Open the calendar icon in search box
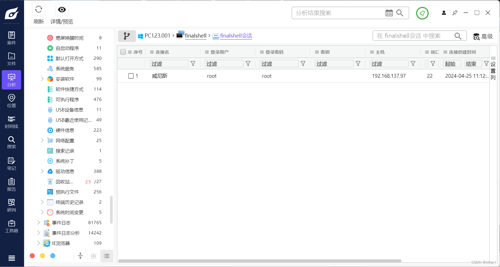Viewport: 500px width, 267px height. click(x=389, y=13)
